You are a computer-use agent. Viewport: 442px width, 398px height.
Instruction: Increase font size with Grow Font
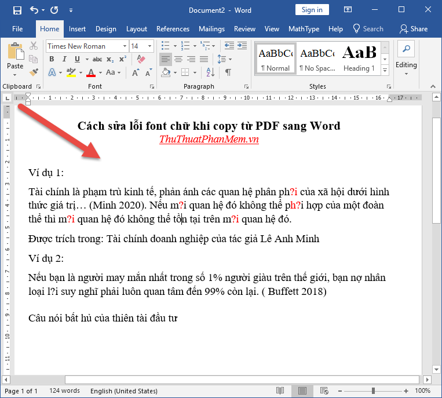(x=136, y=73)
